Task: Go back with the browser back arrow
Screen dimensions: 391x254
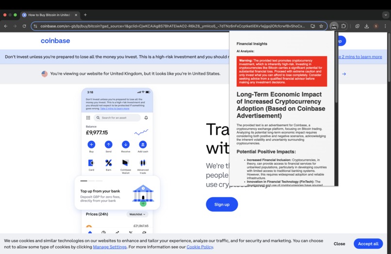Action: coord(6,26)
